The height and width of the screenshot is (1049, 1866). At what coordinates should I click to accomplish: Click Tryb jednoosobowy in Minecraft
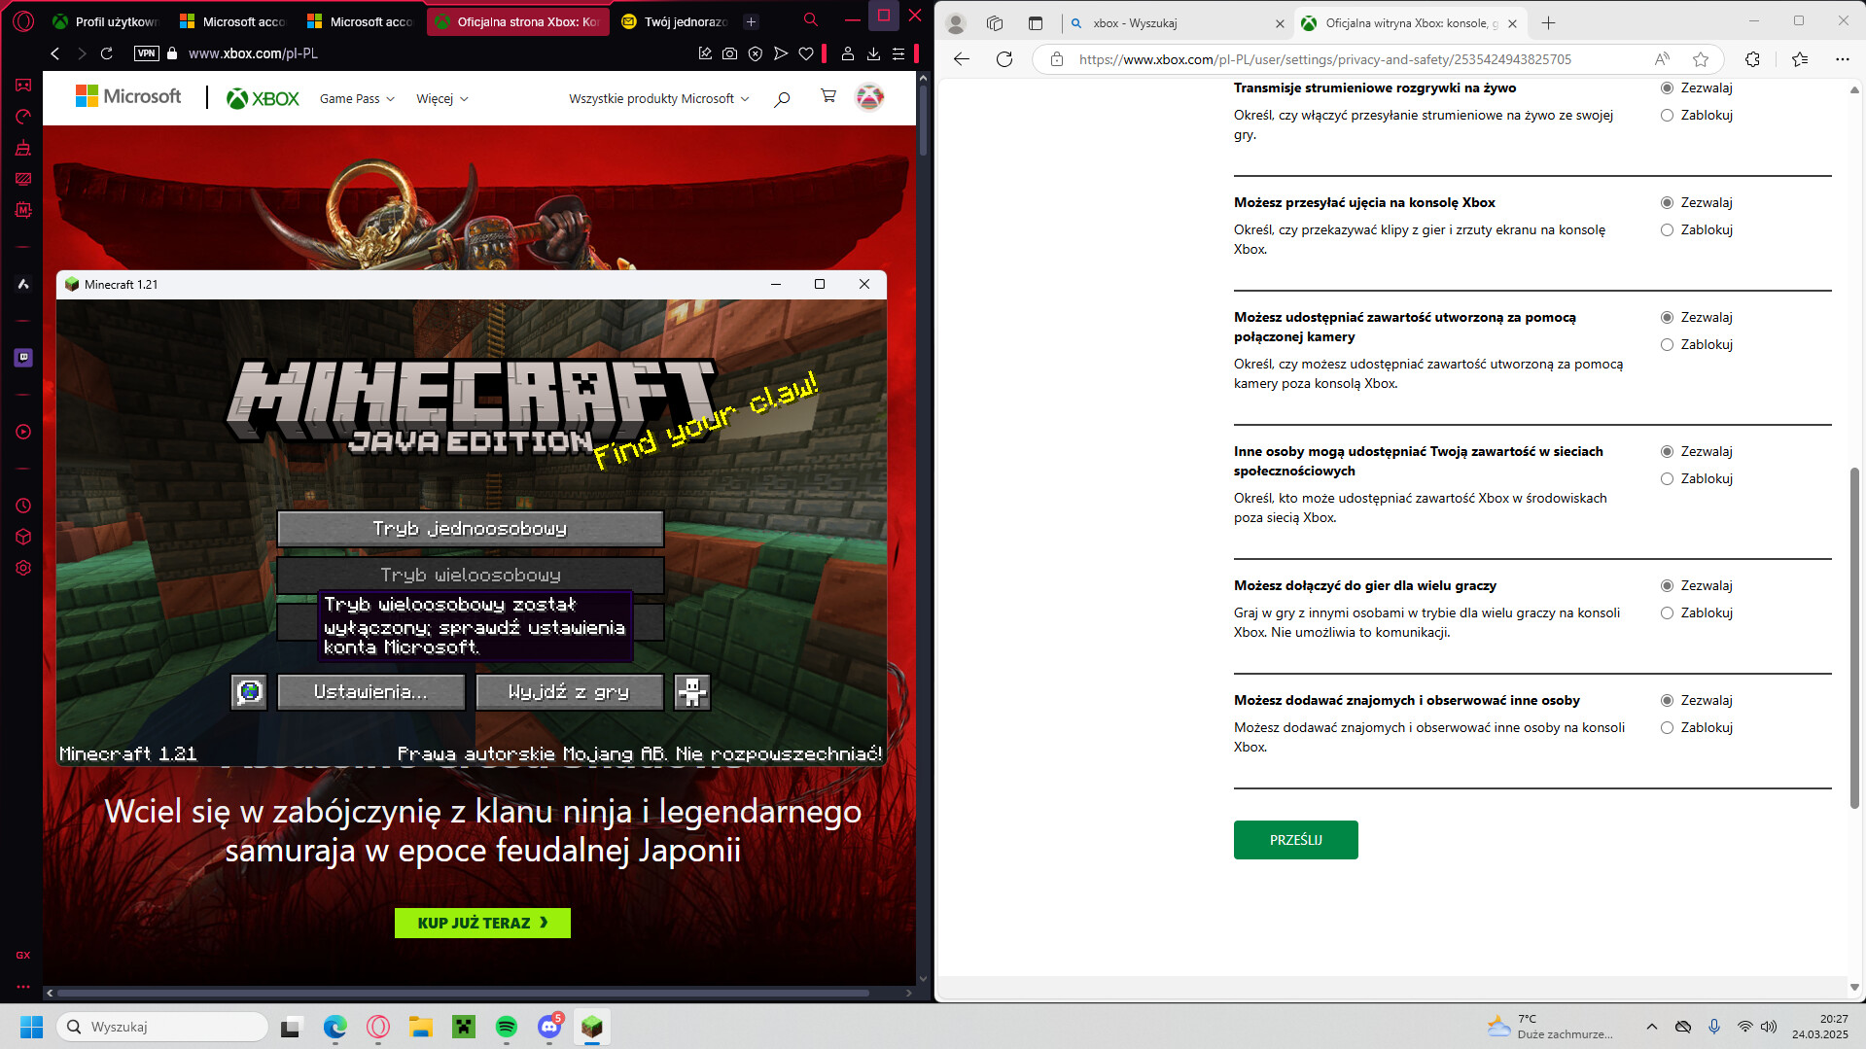click(x=471, y=529)
